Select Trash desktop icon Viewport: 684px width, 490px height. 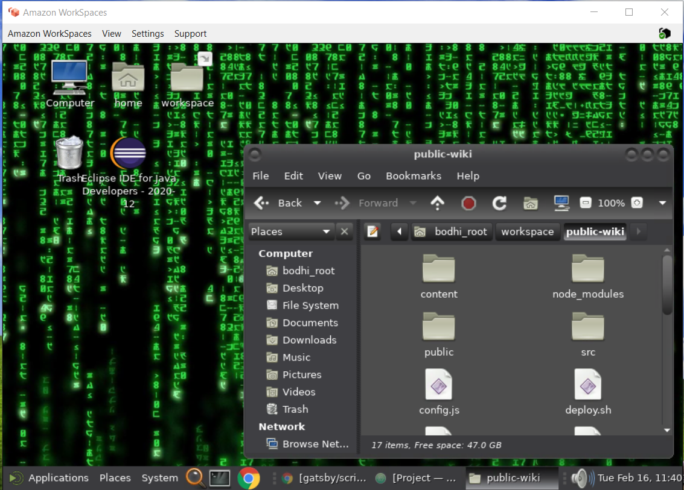69,159
